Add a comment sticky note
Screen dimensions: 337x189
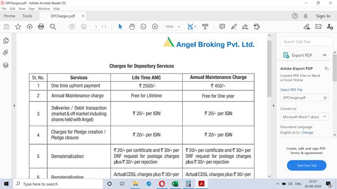[x=222, y=27]
